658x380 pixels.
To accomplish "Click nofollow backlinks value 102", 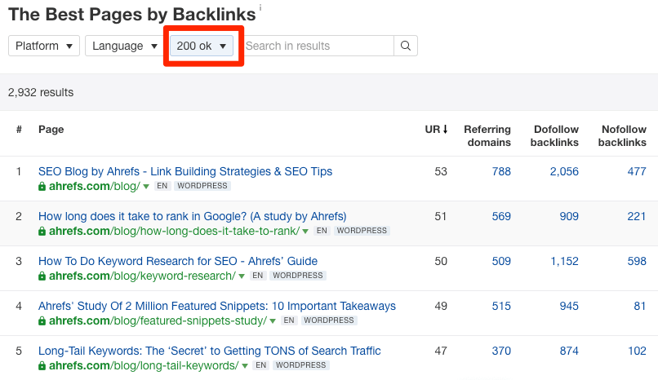I will point(637,351).
